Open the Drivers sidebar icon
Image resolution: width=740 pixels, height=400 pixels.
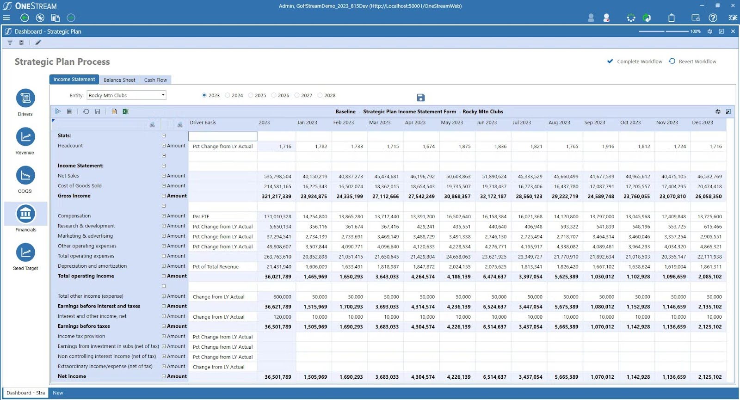(x=25, y=98)
